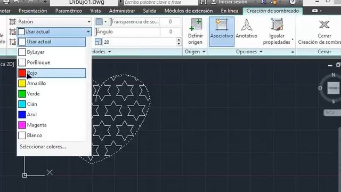Open Seleccionar colores dialog

[x=43, y=147]
